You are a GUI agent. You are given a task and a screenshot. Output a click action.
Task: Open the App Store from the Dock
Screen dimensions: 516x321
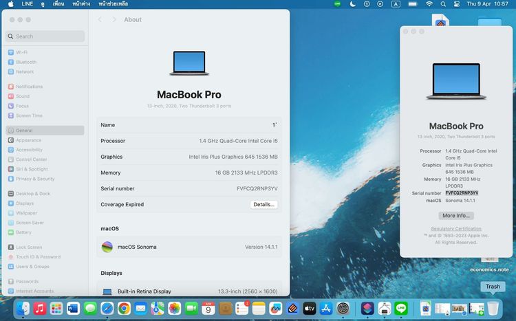click(x=326, y=309)
